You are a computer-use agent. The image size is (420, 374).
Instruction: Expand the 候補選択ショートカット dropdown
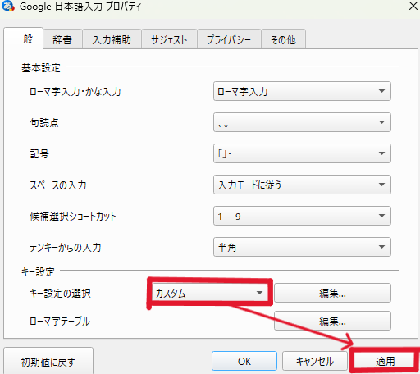pos(302,216)
